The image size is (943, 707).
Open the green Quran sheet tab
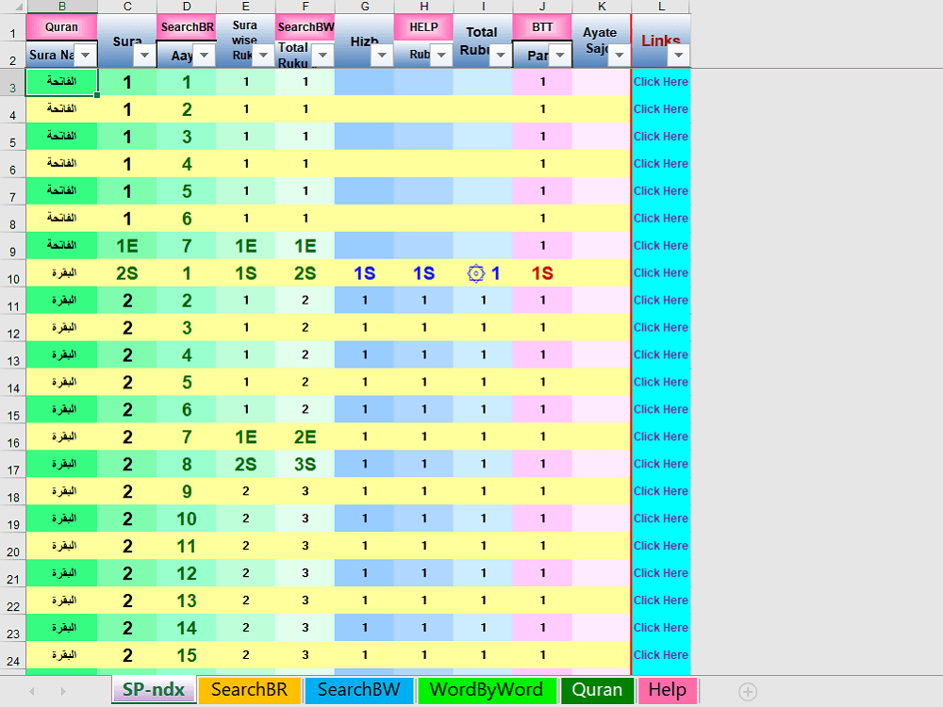597,690
